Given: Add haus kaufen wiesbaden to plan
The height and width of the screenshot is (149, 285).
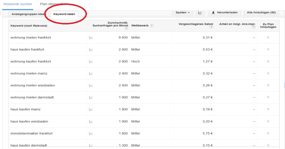Looking at the screenshot, I should click(x=268, y=121).
